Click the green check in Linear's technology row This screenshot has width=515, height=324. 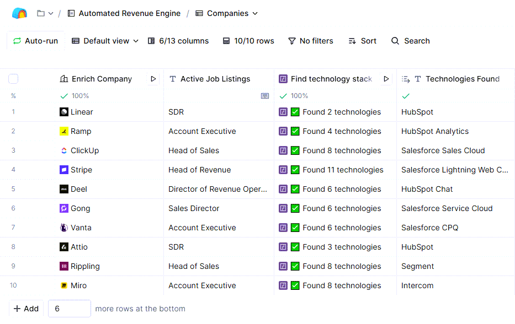tap(295, 112)
